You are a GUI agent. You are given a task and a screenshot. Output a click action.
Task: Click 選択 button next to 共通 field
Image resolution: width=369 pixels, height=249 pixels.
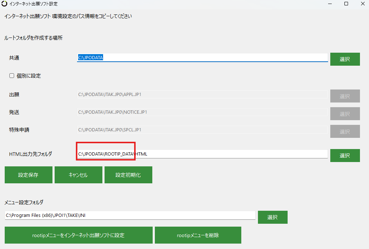pos(345,59)
